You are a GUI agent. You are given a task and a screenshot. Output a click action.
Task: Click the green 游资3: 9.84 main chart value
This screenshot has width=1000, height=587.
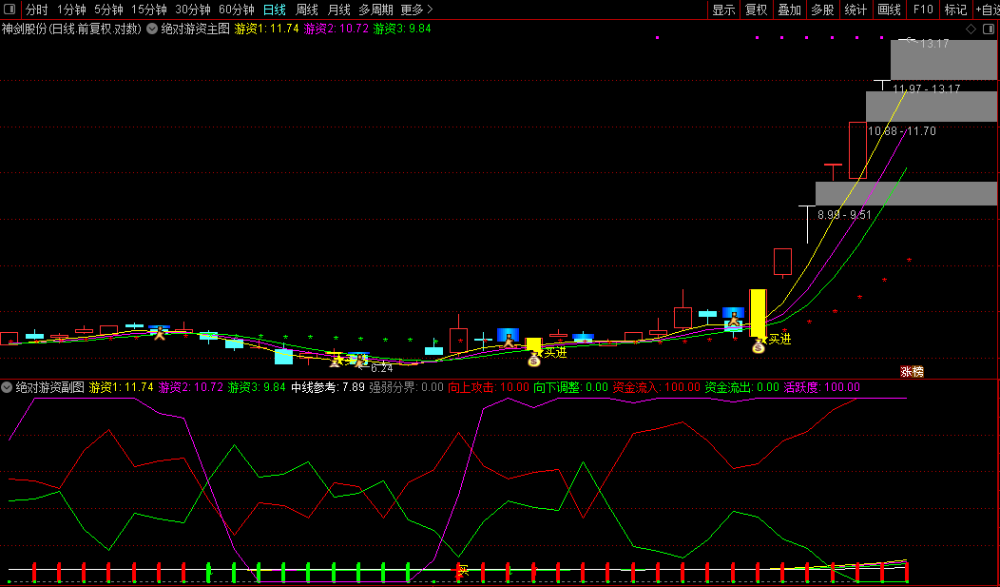click(402, 29)
